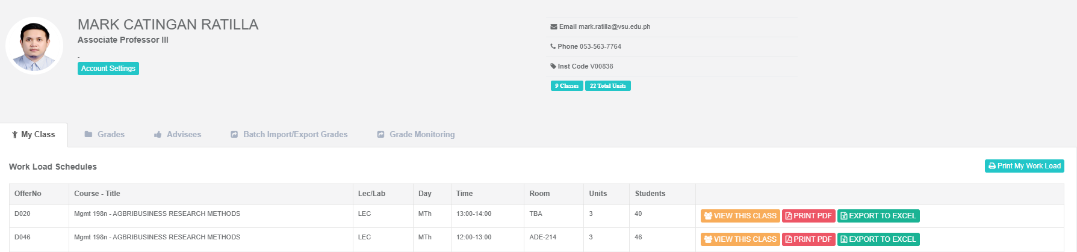The height and width of the screenshot is (252, 1077).
Task: Click the Print My Work Load button
Action: [1024, 166]
